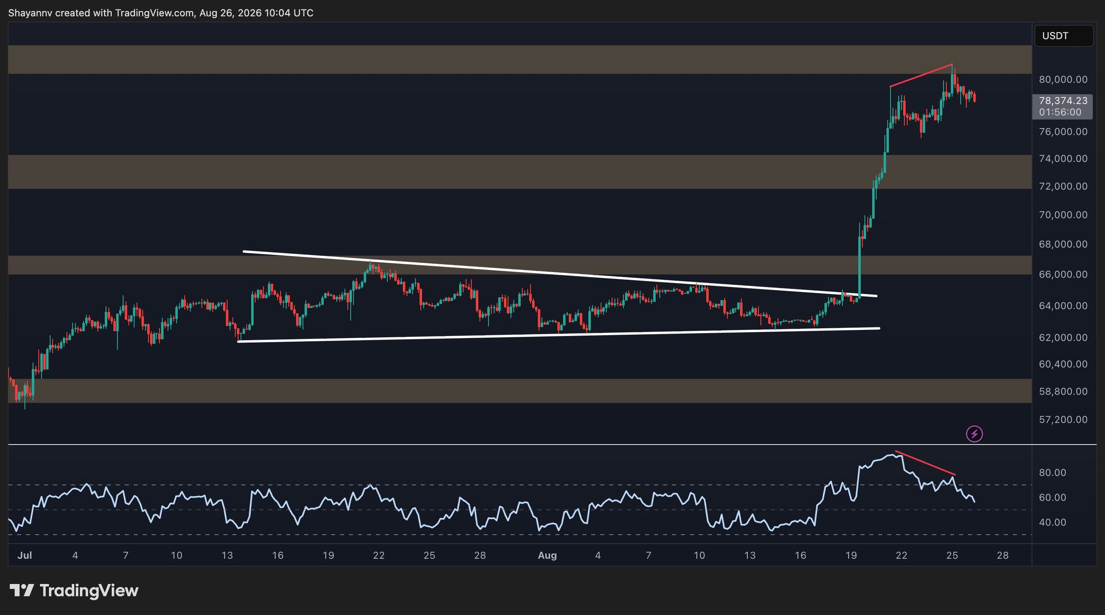Click the current price label 78,374.23
1105x615 pixels.
point(1063,101)
